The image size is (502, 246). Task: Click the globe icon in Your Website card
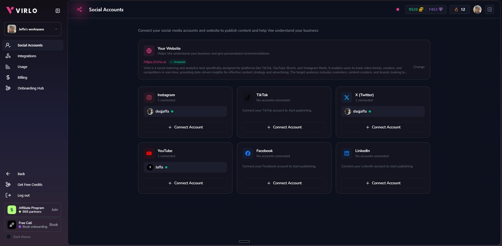coord(149,51)
